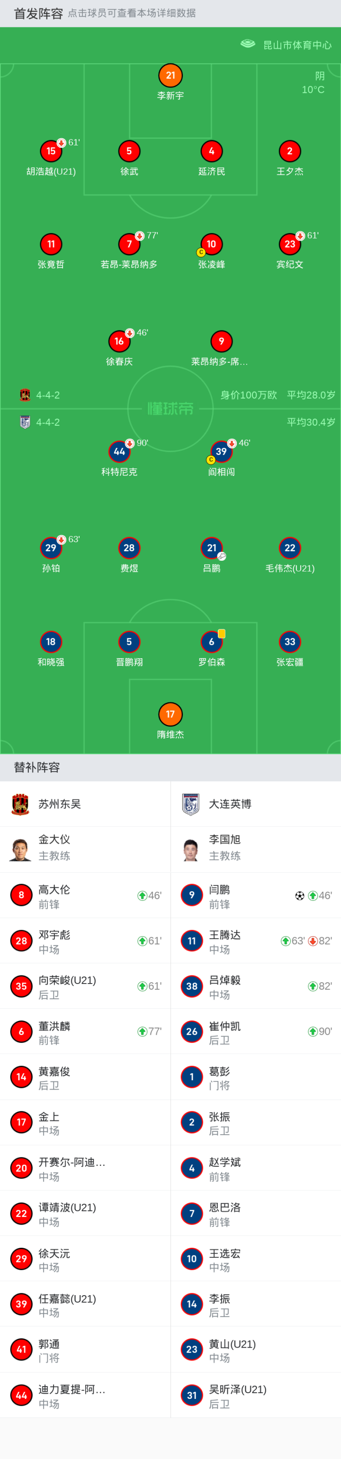
Task: View head coach 李国旭 photo
Action: (x=191, y=849)
